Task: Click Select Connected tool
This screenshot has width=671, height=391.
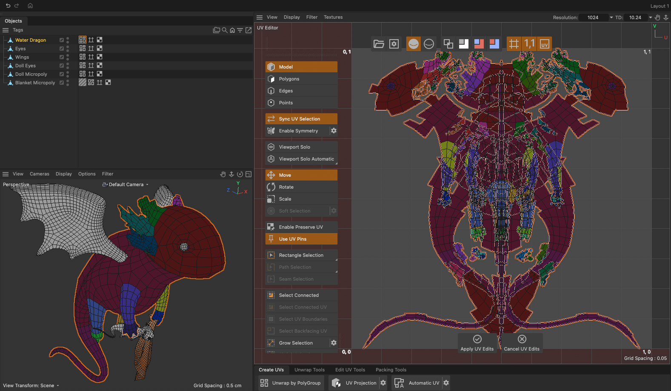Action: tap(301, 295)
